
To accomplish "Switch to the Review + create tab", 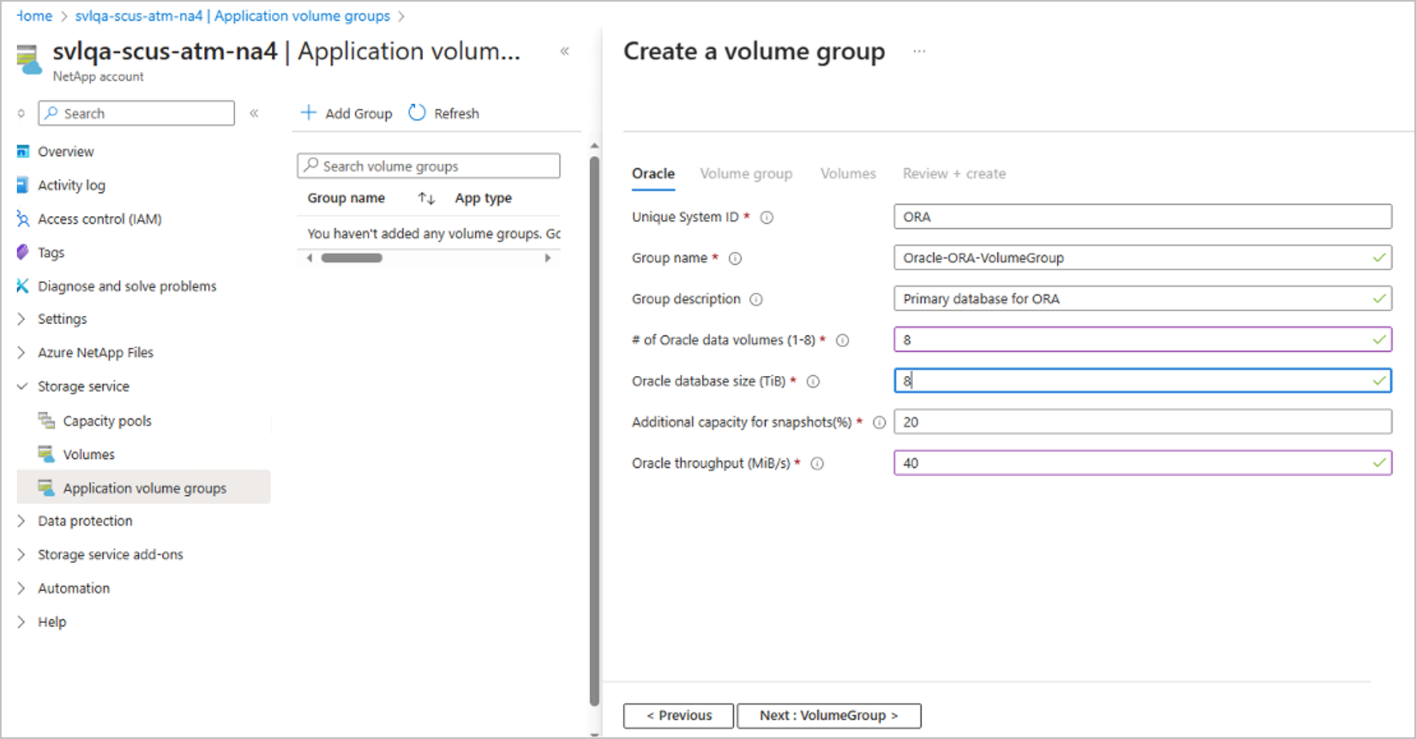I will tap(954, 174).
